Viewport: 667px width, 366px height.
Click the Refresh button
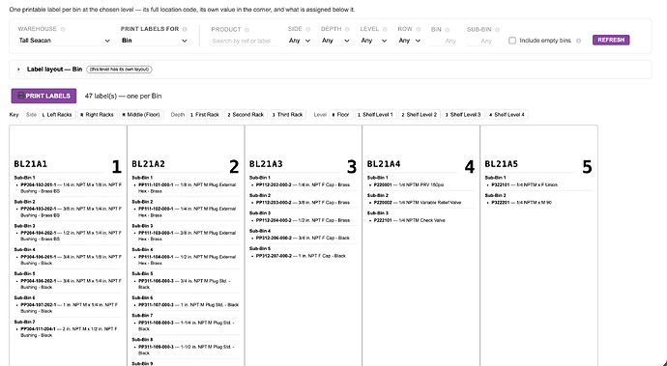tap(611, 40)
